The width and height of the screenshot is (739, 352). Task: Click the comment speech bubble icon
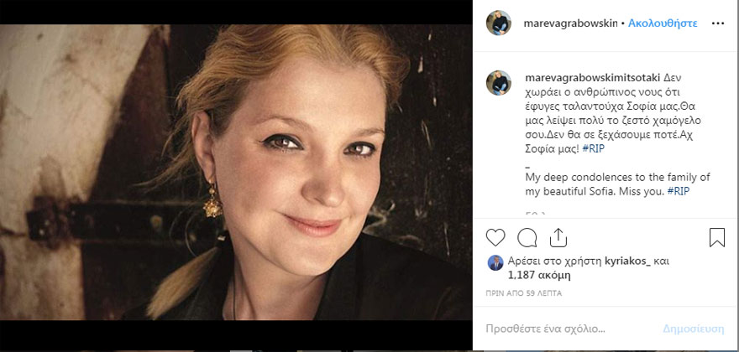pos(527,237)
